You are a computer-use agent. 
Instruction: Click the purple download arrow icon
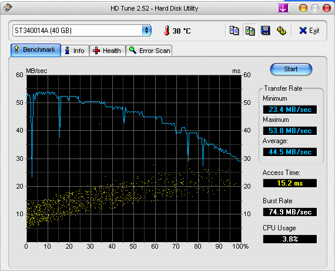click(x=283, y=8)
